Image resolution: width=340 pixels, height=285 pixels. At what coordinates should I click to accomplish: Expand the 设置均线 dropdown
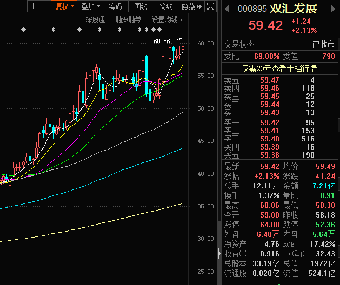pyautogui.click(x=167, y=19)
